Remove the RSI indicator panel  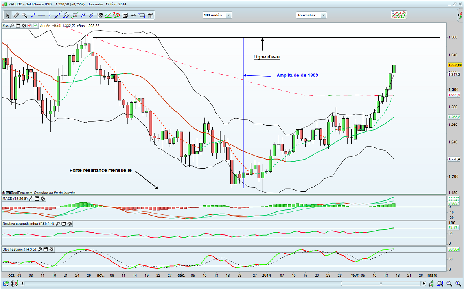tap(69, 224)
